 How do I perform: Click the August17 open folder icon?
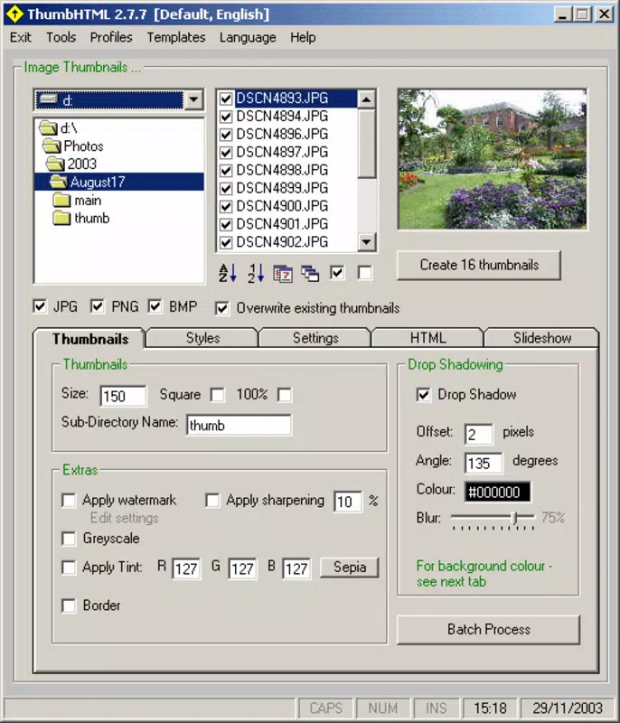coord(59,182)
